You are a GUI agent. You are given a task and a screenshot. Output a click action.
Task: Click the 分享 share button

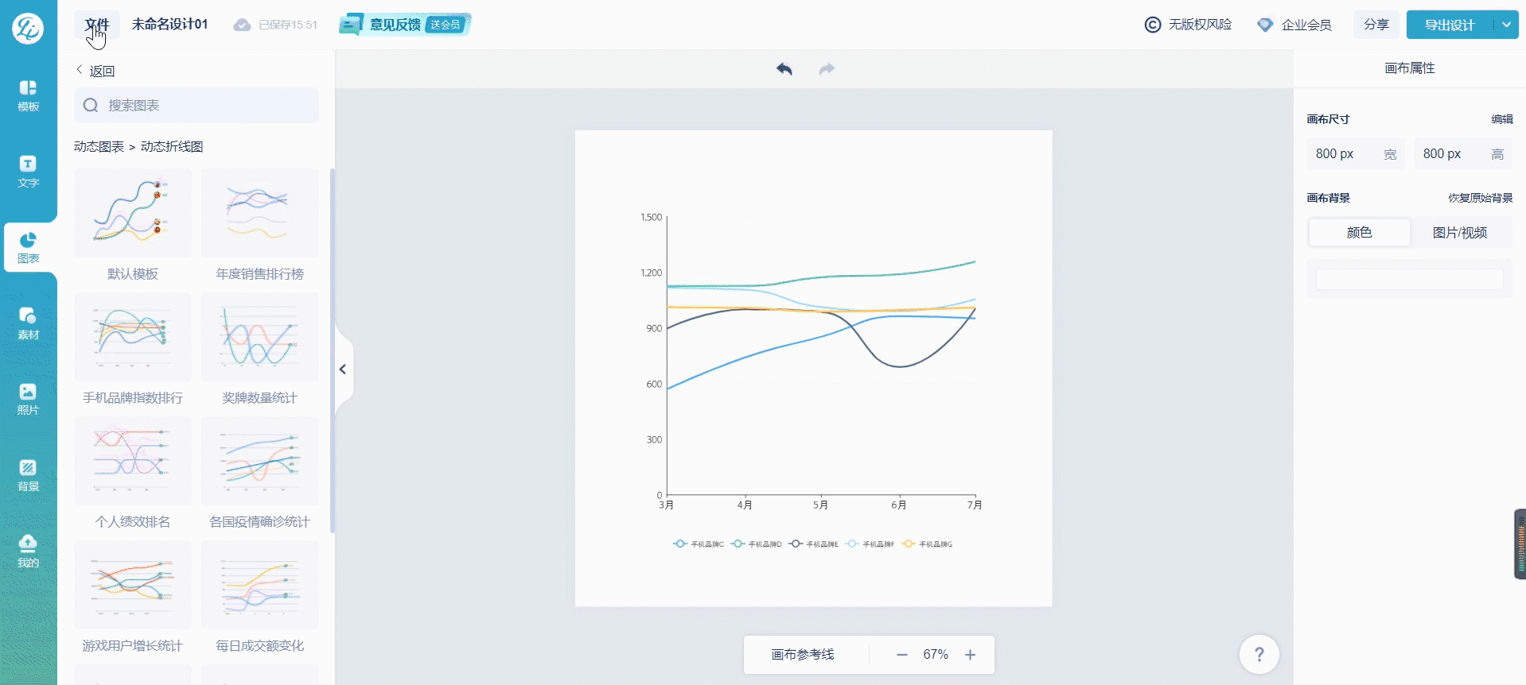coord(1376,25)
